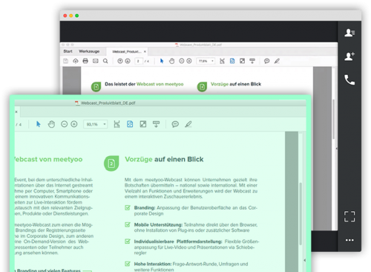Open the three-dots more options menu

point(349,240)
